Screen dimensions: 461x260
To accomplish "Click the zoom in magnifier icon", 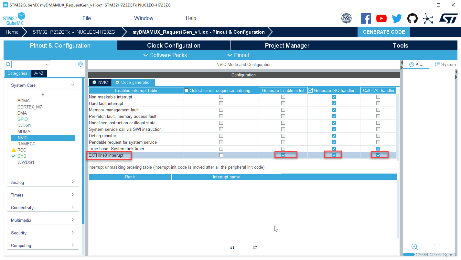I will tap(415, 247).
